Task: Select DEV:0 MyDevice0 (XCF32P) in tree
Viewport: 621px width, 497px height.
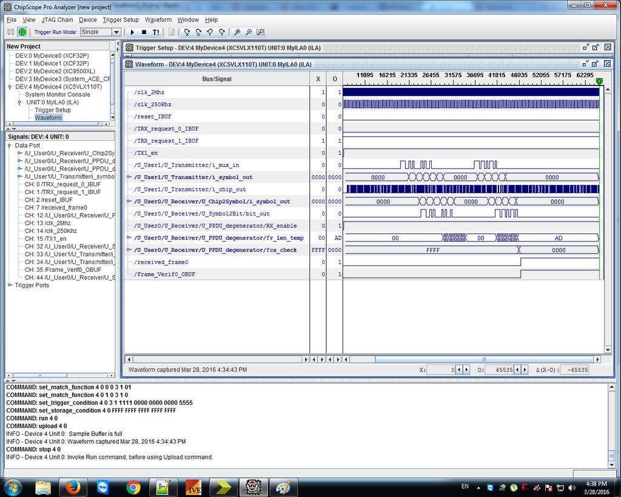Action: click(52, 56)
